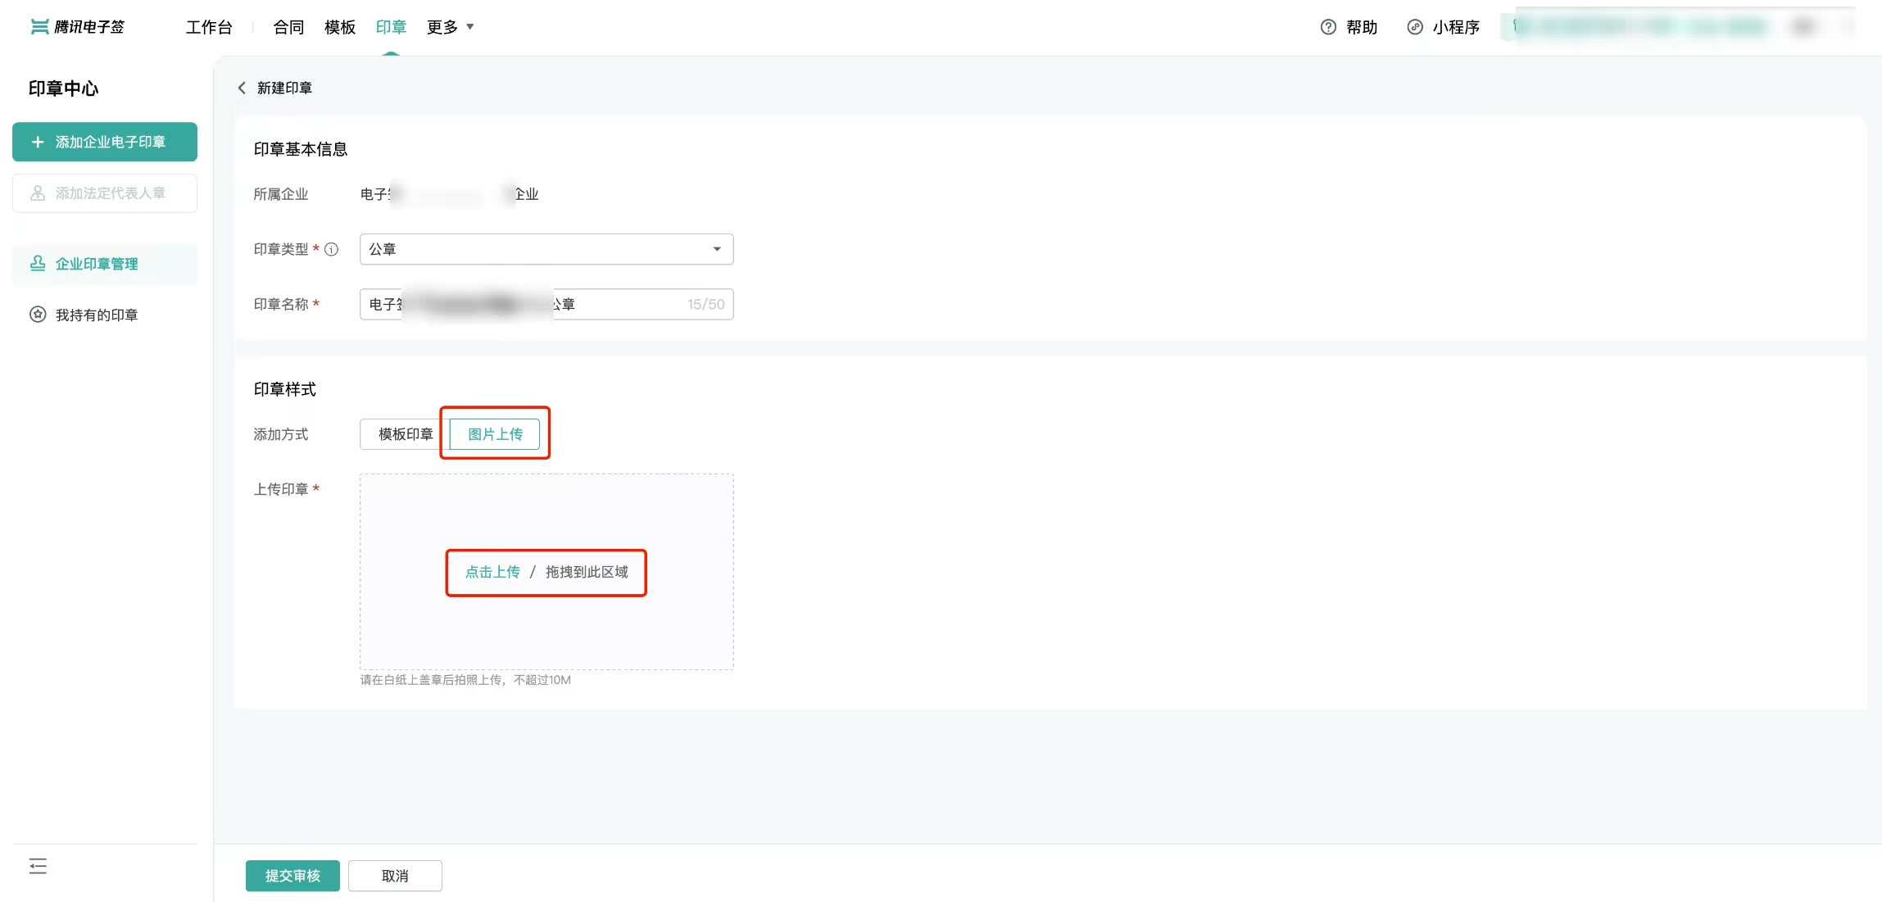Image resolution: width=1882 pixels, height=902 pixels.
Task: Select the 企业印章管理 stamp icon
Action: coord(38,263)
